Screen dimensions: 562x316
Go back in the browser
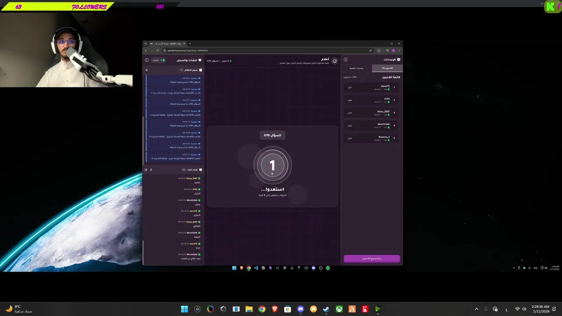coord(146,50)
